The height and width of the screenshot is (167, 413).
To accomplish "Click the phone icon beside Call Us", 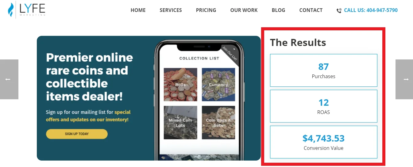I will (x=339, y=10).
